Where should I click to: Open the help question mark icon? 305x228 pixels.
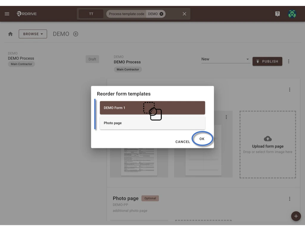pos(277,14)
